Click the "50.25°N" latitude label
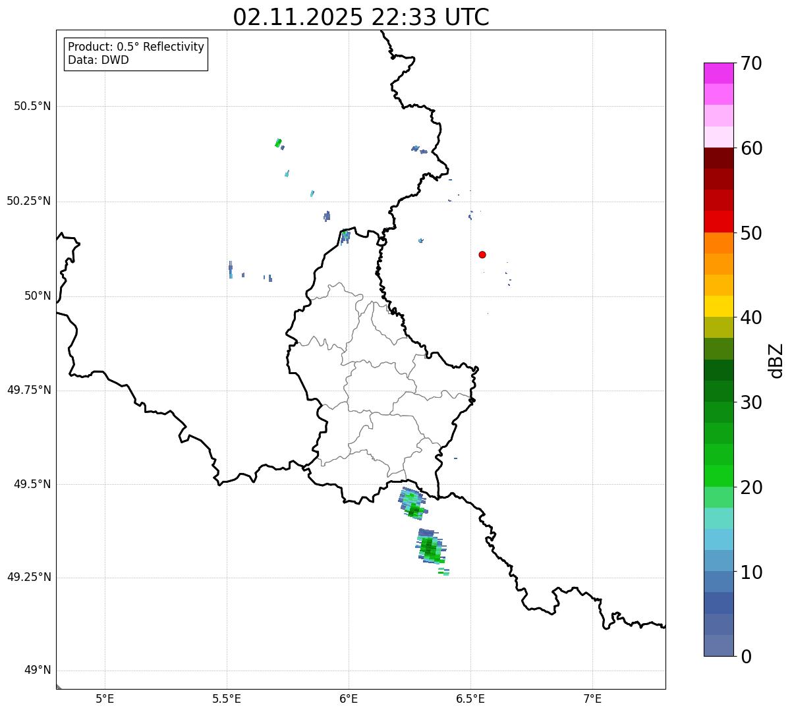Screen dimensions: 792x712 tap(29, 201)
